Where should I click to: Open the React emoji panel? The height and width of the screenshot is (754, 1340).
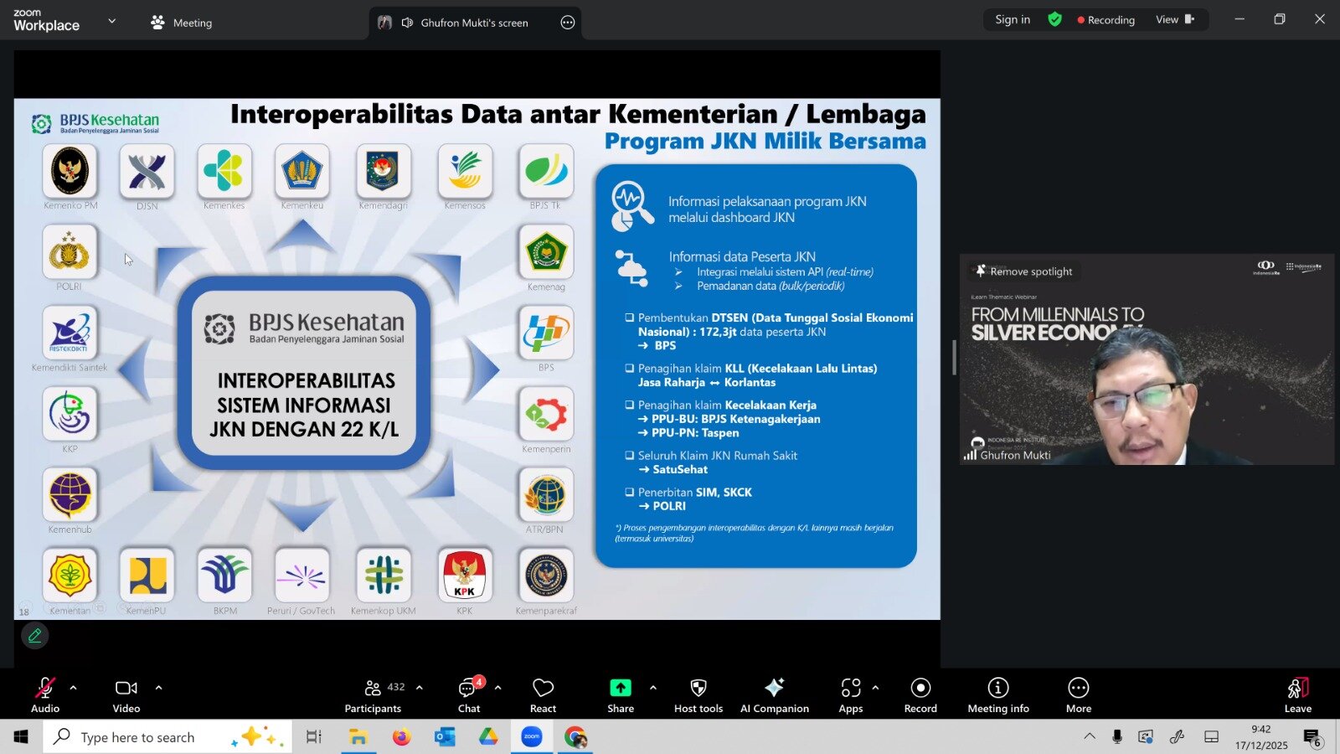(543, 689)
